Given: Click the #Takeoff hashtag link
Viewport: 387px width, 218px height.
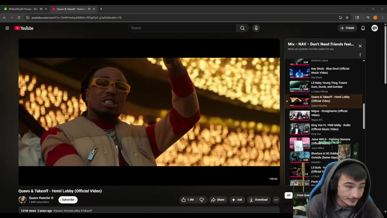Looking at the screenshot, I should [x=86, y=211].
